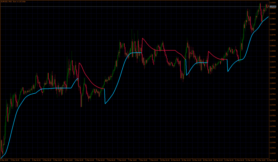
Task: Click the 1.08115 level on the price scale
Action: coord(273,78)
